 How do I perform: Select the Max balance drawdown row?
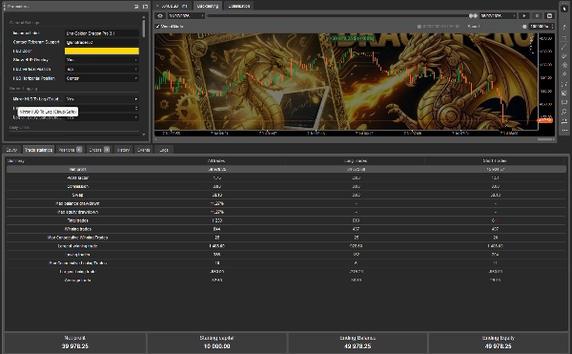[x=286, y=203]
